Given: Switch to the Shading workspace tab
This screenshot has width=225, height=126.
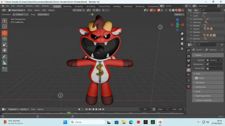Looking at the screenshot, I should click(117, 6).
